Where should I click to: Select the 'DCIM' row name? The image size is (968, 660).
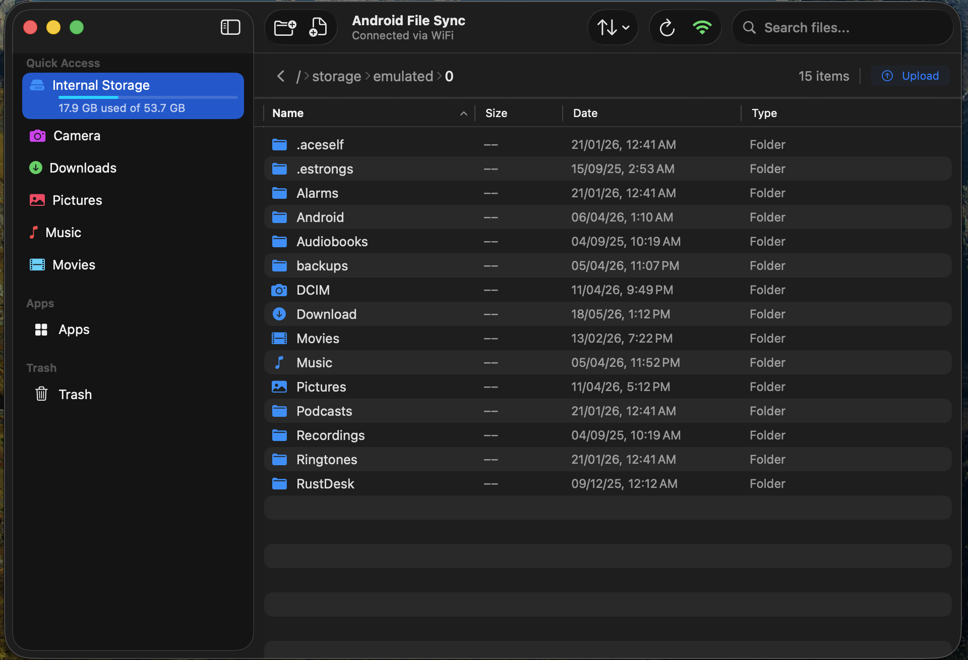(313, 290)
